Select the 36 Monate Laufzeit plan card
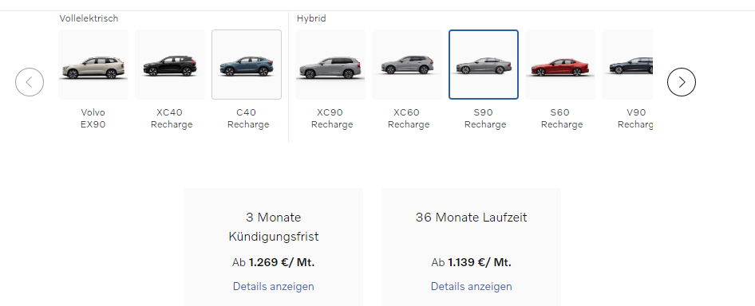755x306 pixels. (x=472, y=247)
